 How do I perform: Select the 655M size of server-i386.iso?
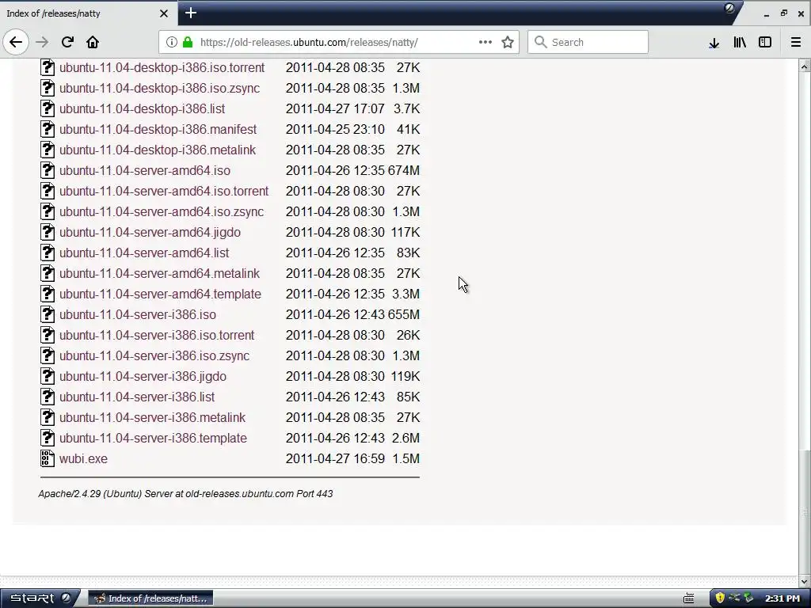[404, 315]
